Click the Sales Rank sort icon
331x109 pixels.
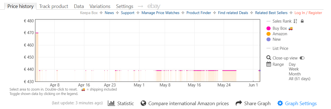(x=295, y=21)
